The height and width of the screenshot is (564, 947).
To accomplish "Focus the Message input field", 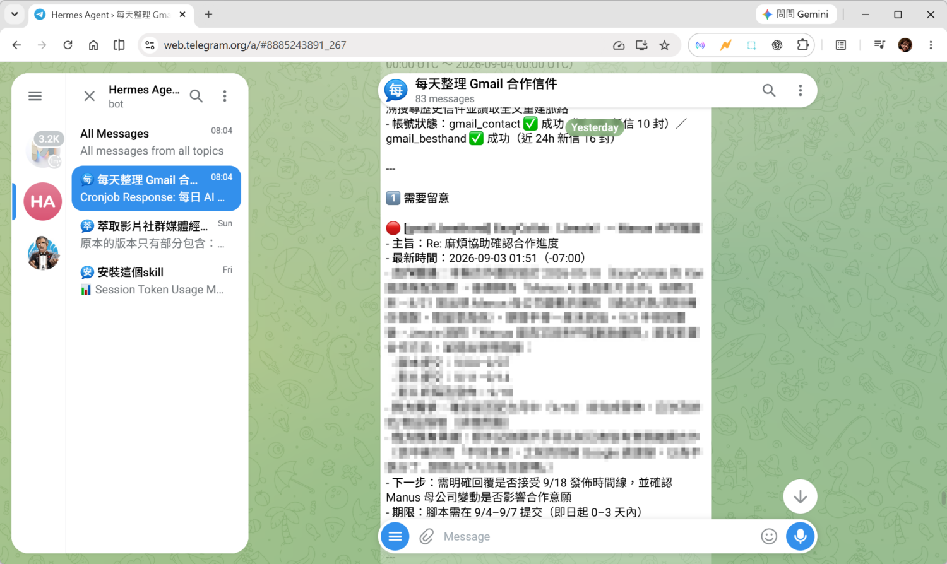I will (597, 536).
